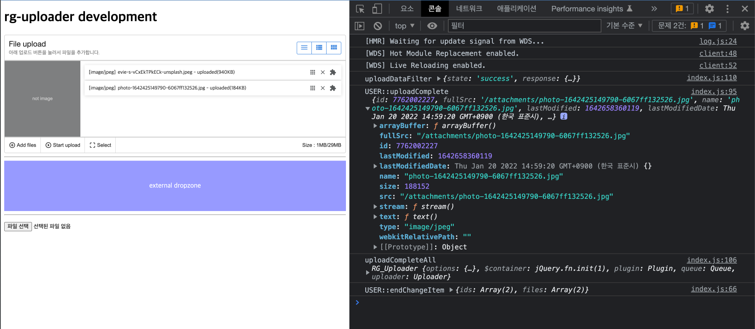Image resolution: width=755 pixels, height=329 pixels.
Task: Switch to 애플리케이션 (Application) tab
Action: click(516, 8)
